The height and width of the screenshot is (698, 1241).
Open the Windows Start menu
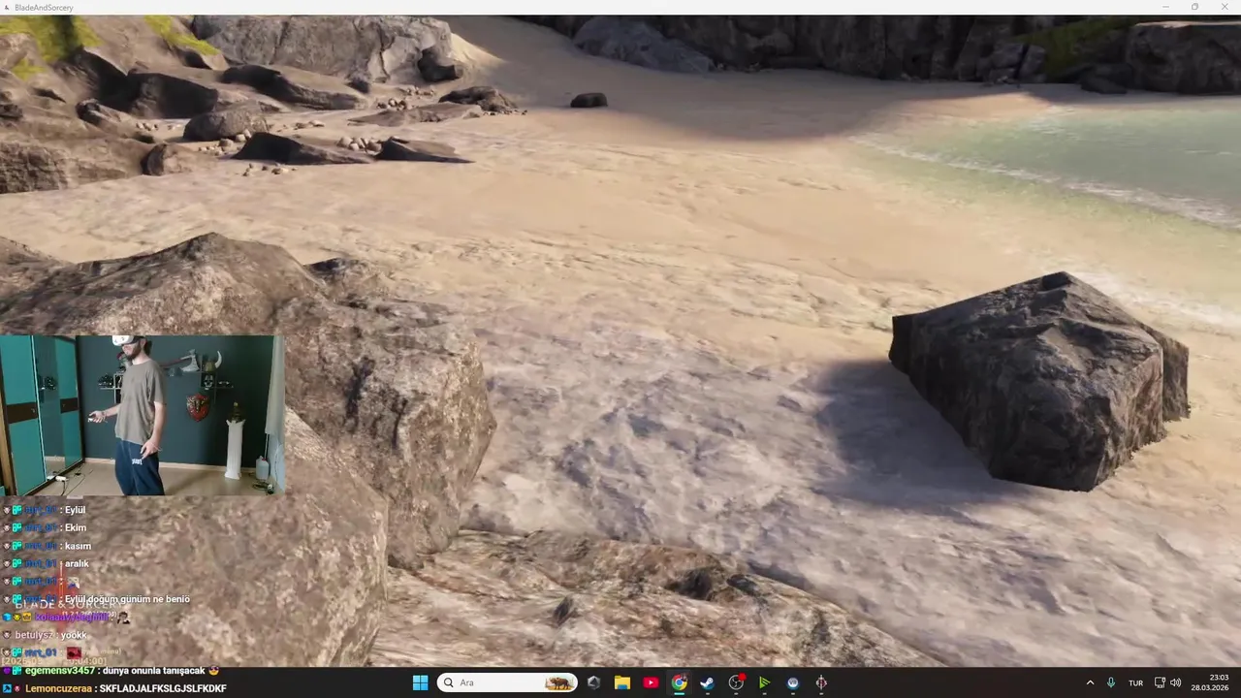(x=420, y=682)
